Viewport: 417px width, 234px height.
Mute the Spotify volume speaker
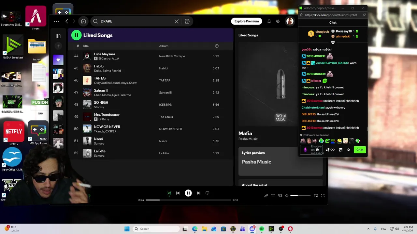click(x=287, y=196)
